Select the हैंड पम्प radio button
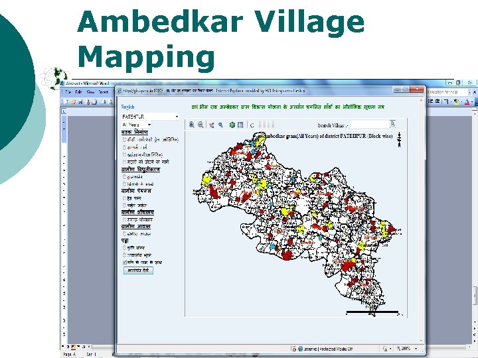This screenshot has width=478, height=358. point(124,198)
